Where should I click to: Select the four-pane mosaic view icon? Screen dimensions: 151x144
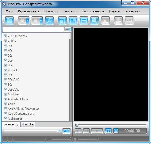tap(84, 21)
